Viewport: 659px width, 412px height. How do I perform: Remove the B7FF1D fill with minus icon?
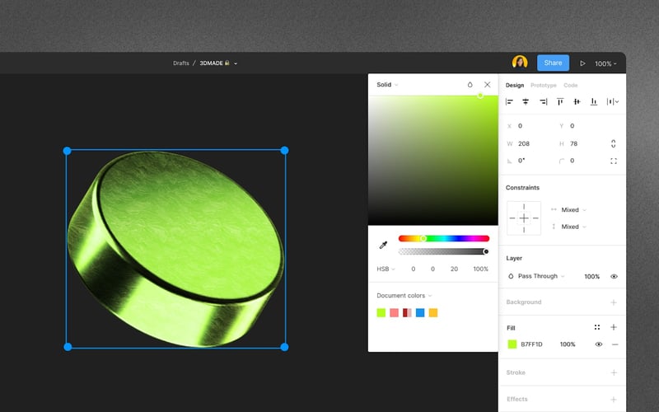click(x=615, y=344)
